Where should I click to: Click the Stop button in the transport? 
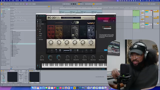[x=73, y=4]
